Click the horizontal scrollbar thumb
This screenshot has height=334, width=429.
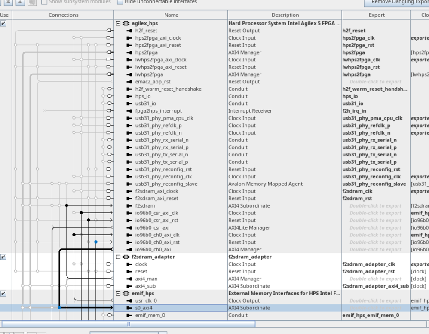click(x=128, y=324)
